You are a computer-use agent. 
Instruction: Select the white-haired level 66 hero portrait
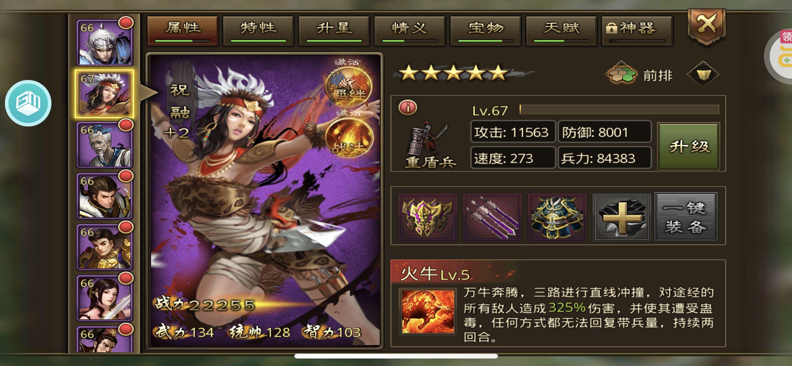coord(105,42)
